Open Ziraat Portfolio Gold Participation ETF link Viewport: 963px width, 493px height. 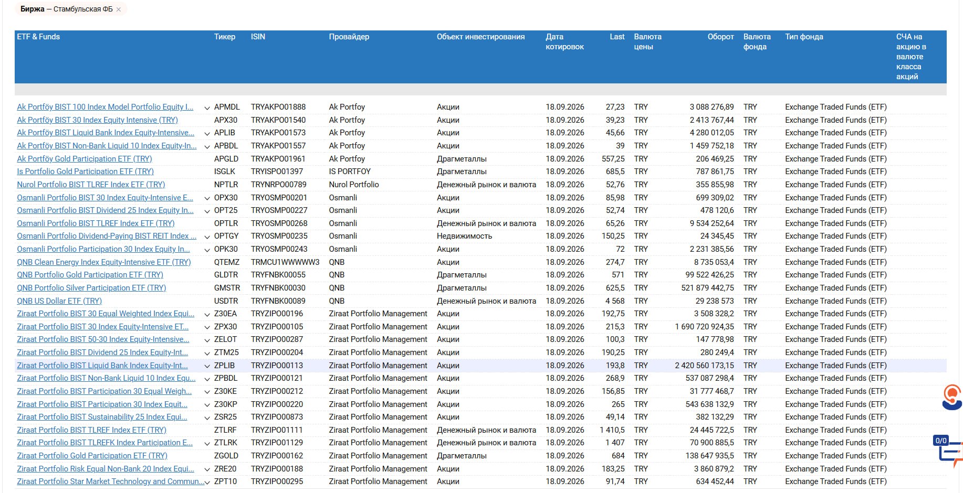(x=92, y=456)
